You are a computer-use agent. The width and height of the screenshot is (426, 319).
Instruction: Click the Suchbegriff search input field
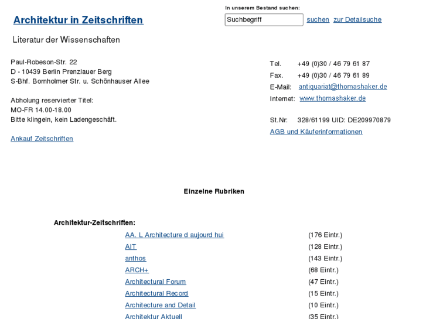tap(264, 20)
